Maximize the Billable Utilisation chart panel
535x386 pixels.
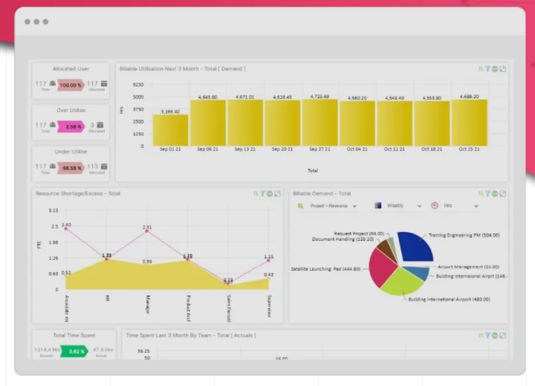pyautogui.click(x=502, y=69)
